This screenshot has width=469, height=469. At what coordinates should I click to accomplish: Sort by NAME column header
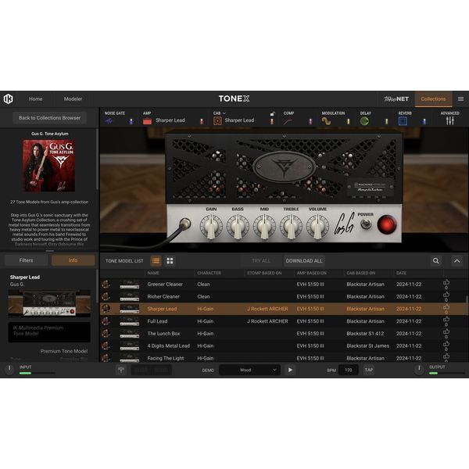tap(153, 273)
